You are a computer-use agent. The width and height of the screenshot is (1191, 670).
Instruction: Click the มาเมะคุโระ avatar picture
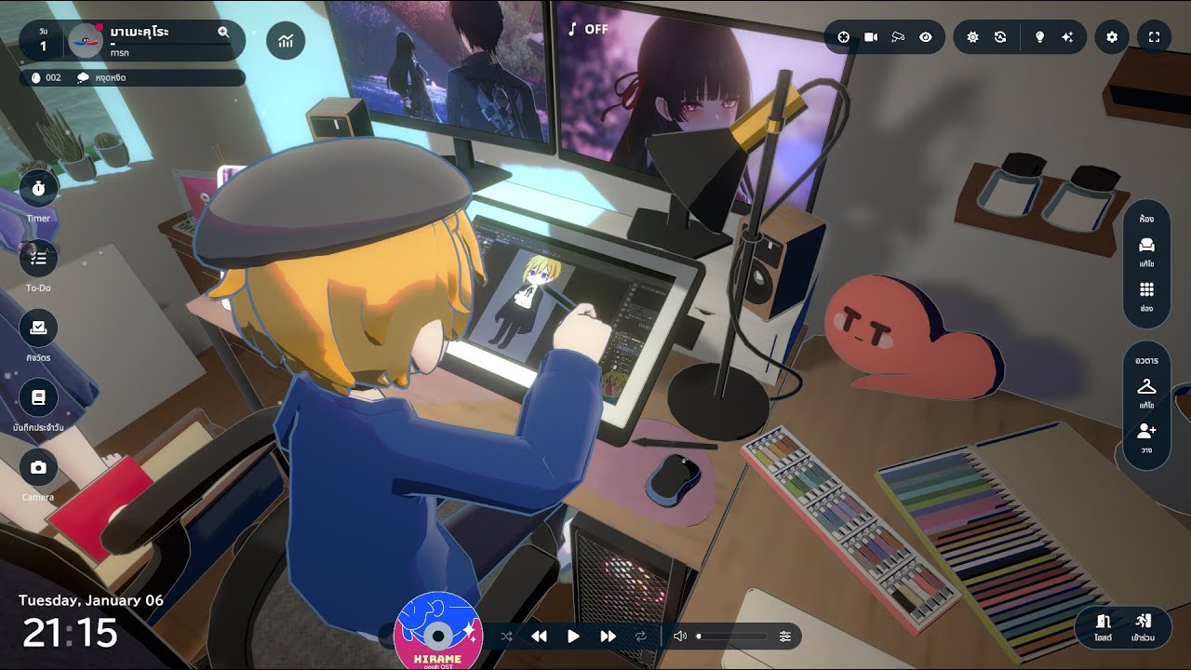pyautogui.click(x=86, y=41)
